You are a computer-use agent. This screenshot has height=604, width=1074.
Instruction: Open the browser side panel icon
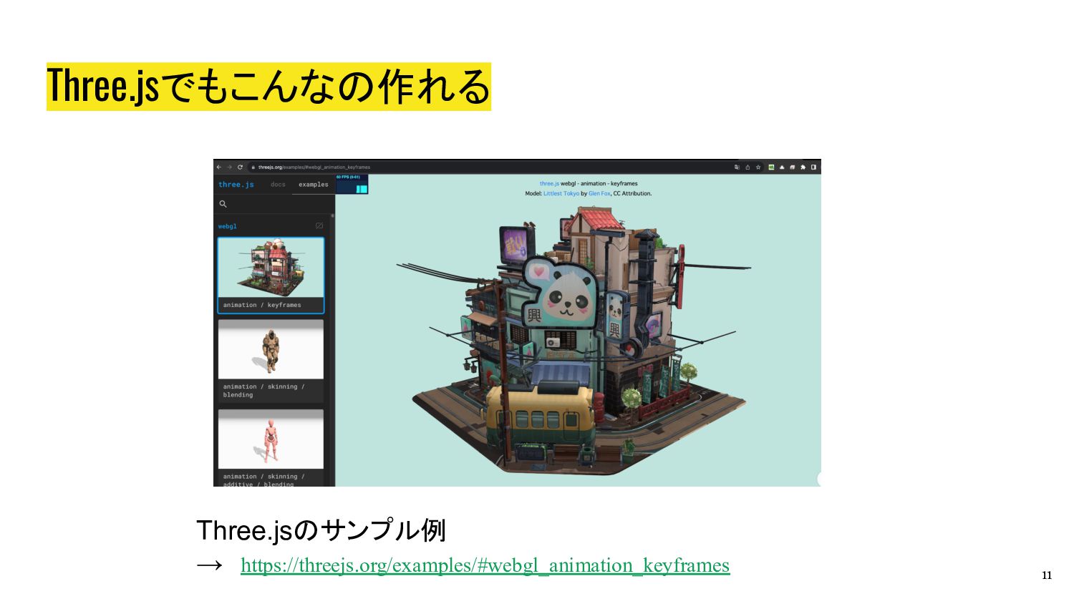(813, 167)
